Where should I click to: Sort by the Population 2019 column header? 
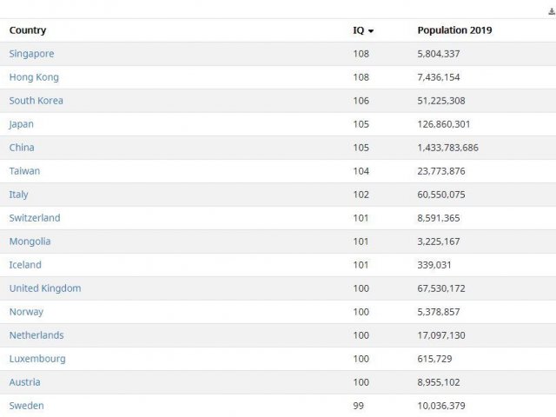[454, 30]
